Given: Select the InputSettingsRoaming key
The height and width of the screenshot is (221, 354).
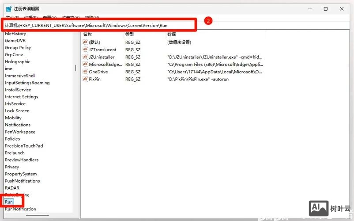Looking at the screenshot, I should (27, 83).
